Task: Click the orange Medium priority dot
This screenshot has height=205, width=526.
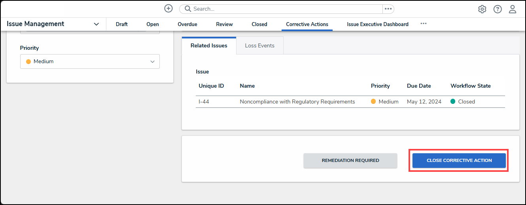Action: (28, 62)
